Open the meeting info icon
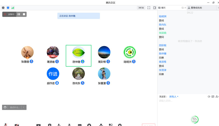The width and height of the screenshot is (219, 126). click(x=3, y=8)
